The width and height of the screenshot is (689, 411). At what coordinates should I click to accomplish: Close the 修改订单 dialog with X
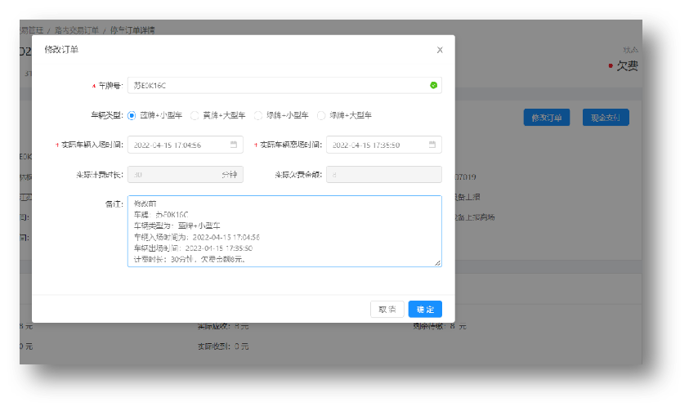point(440,50)
